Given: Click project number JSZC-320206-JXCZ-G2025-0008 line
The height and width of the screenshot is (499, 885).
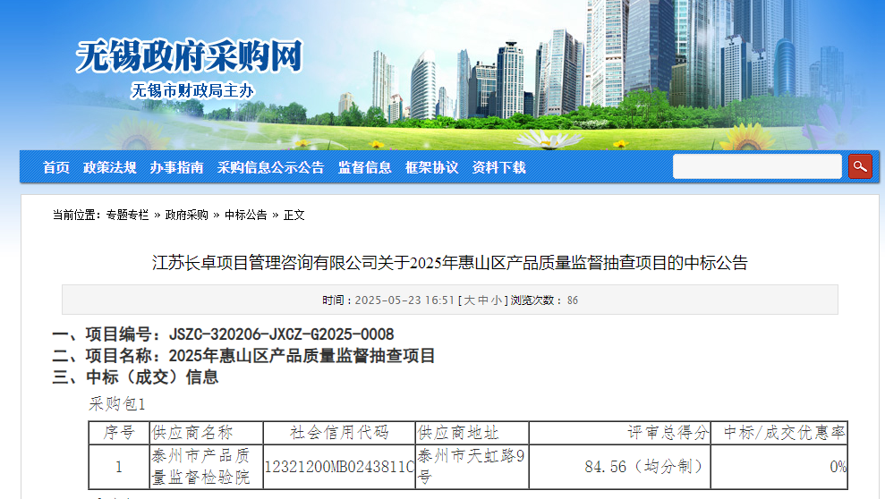Looking at the screenshot, I should coord(223,334).
